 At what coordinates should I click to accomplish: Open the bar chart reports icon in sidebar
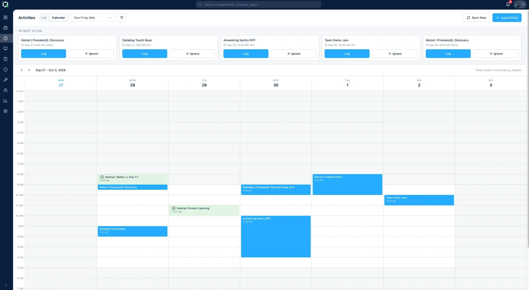pyautogui.click(x=5, y=101)
